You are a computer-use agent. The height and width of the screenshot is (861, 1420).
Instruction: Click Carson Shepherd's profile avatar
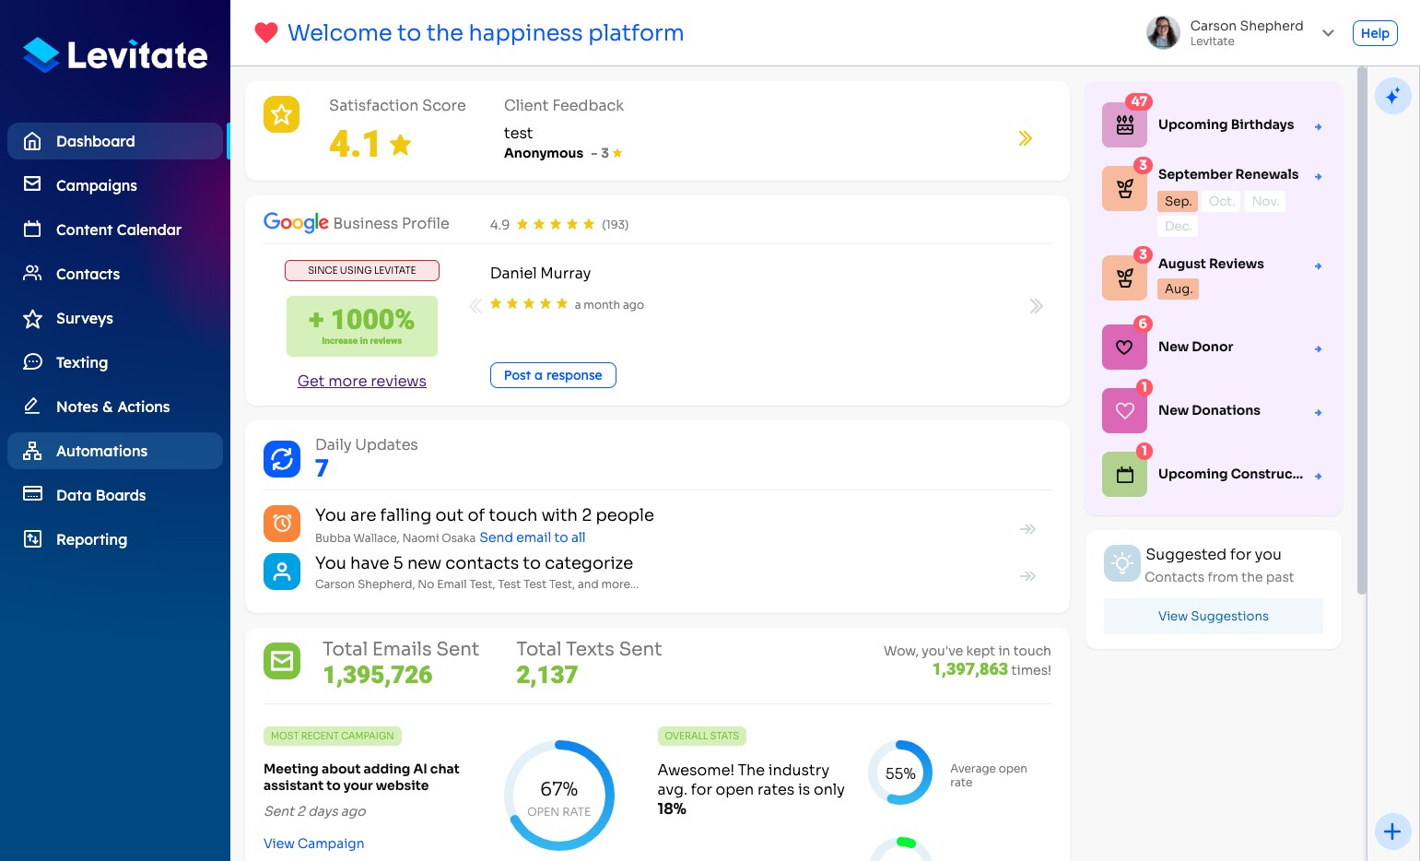coord(1163,32)
